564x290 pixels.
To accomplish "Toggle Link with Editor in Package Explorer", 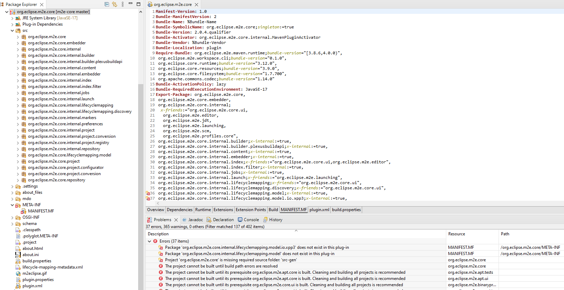I will 115,4.
